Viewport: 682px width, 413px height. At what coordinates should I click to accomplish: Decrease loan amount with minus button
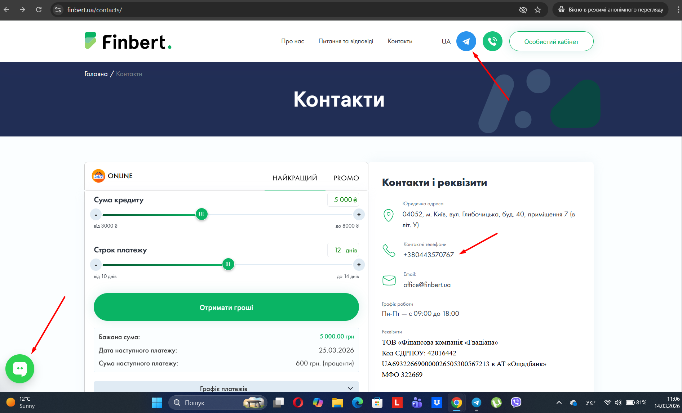click(96, 215)
